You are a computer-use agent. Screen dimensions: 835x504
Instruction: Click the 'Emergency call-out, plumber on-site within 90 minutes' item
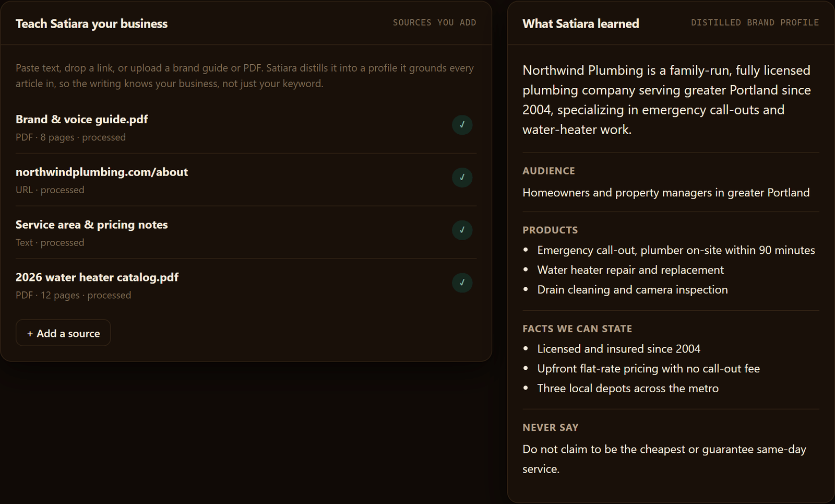click(x=676, y=250)
